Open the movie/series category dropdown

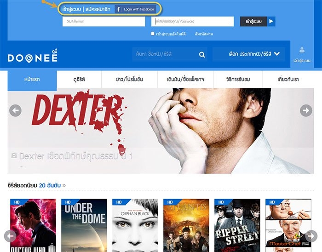(x=249, y=54)
